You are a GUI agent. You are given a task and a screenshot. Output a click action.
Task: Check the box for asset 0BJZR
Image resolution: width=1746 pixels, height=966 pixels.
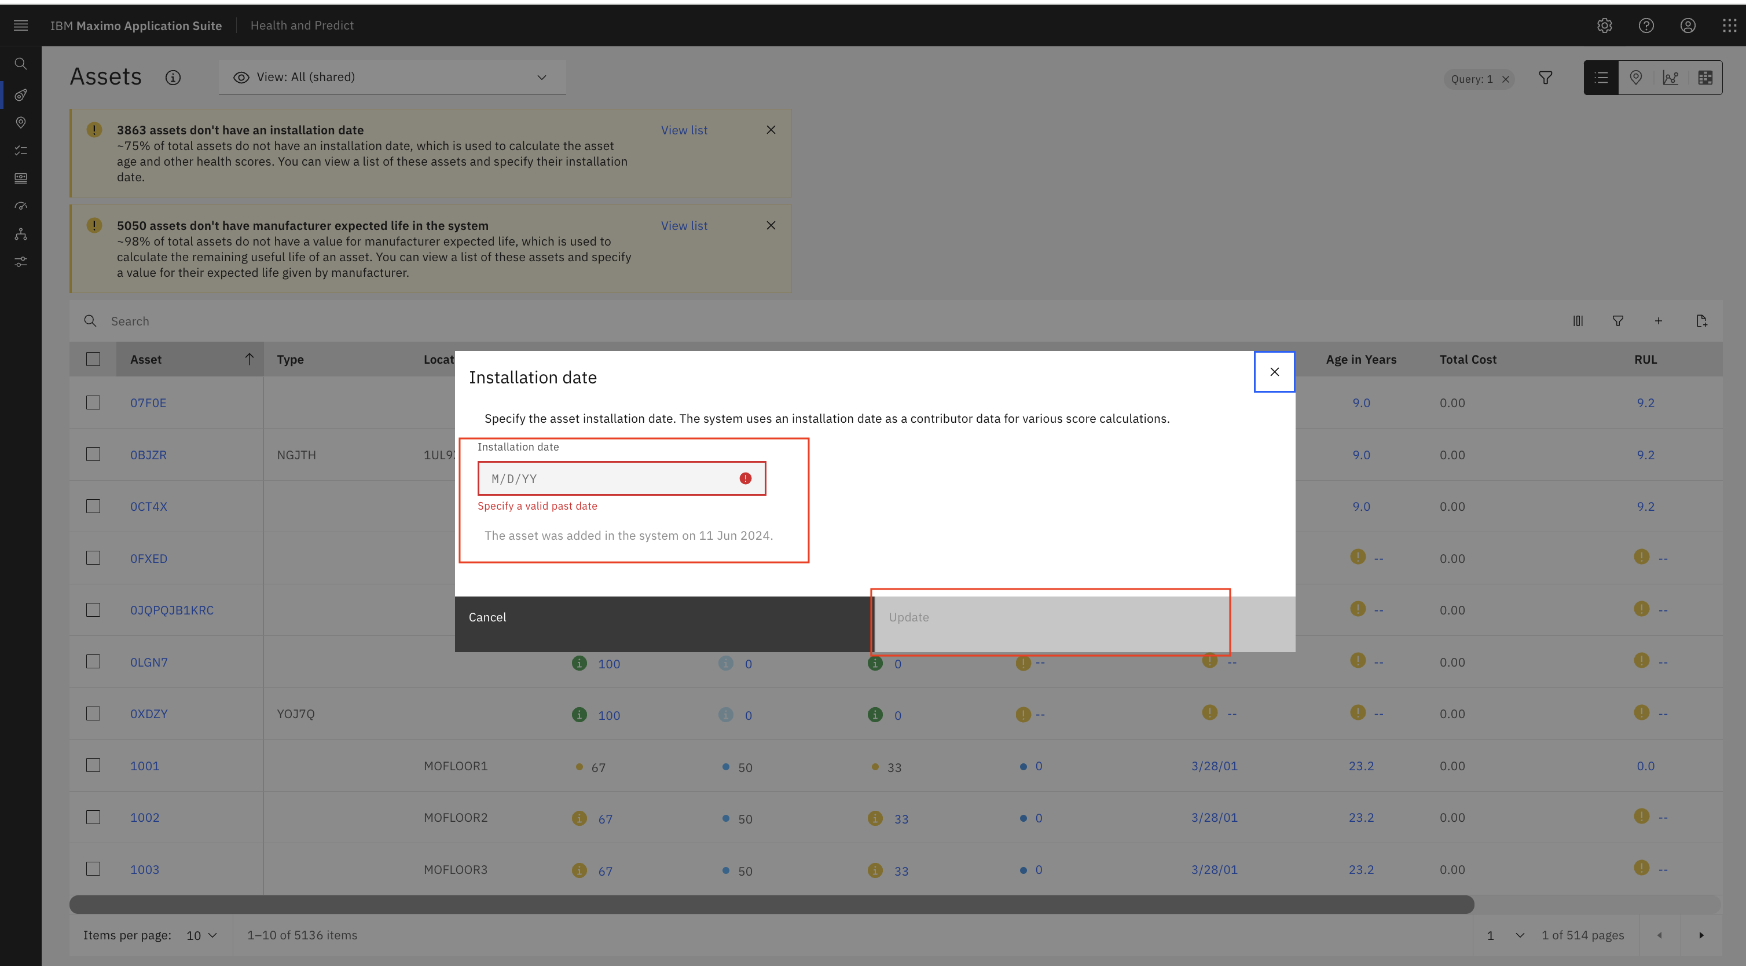[93, 454]
